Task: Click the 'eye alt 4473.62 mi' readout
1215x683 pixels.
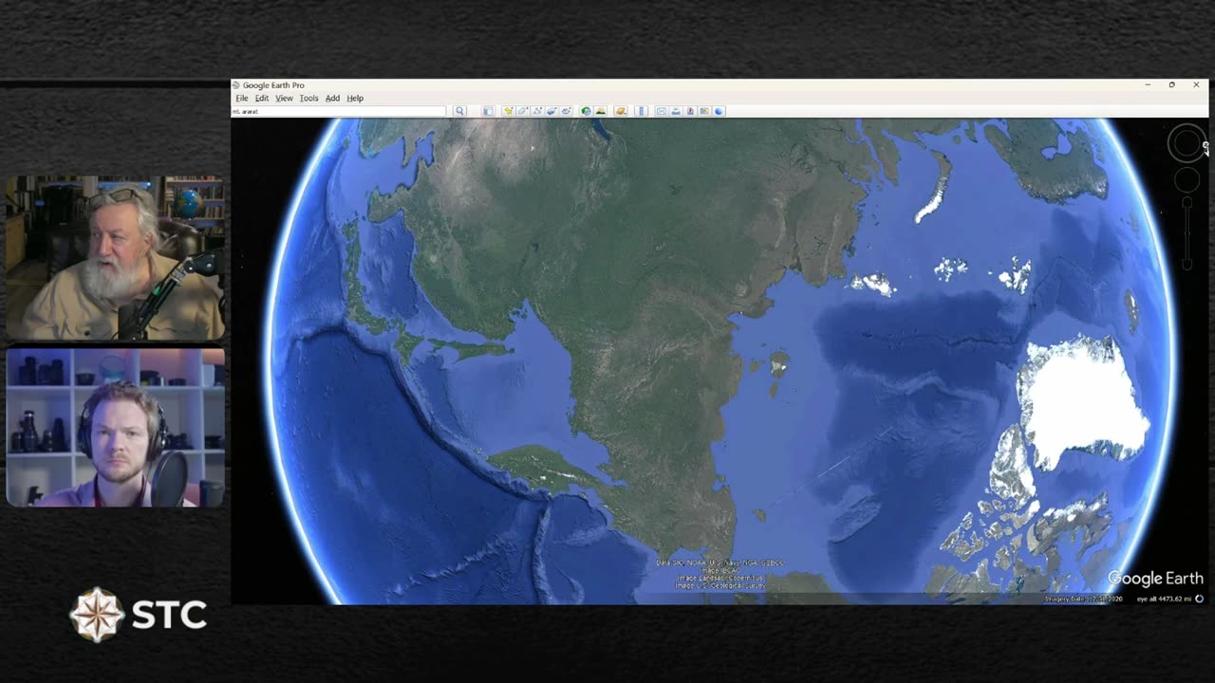Action: pos(1165,599)
